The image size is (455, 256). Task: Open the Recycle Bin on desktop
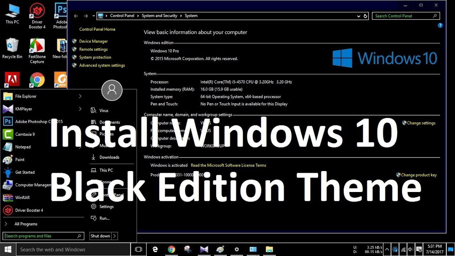12,49
